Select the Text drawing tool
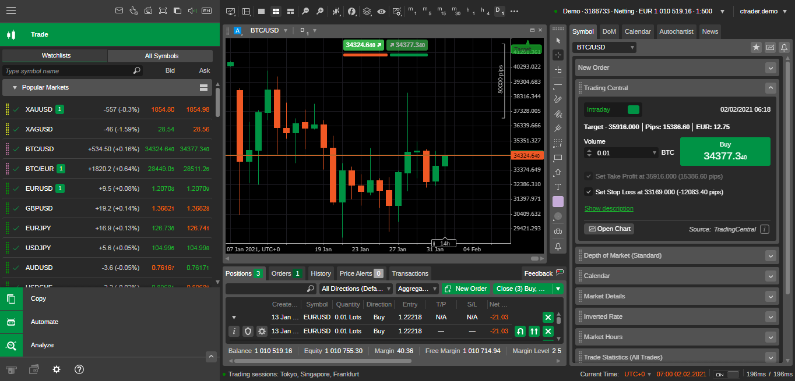 [x=558, y=187]
